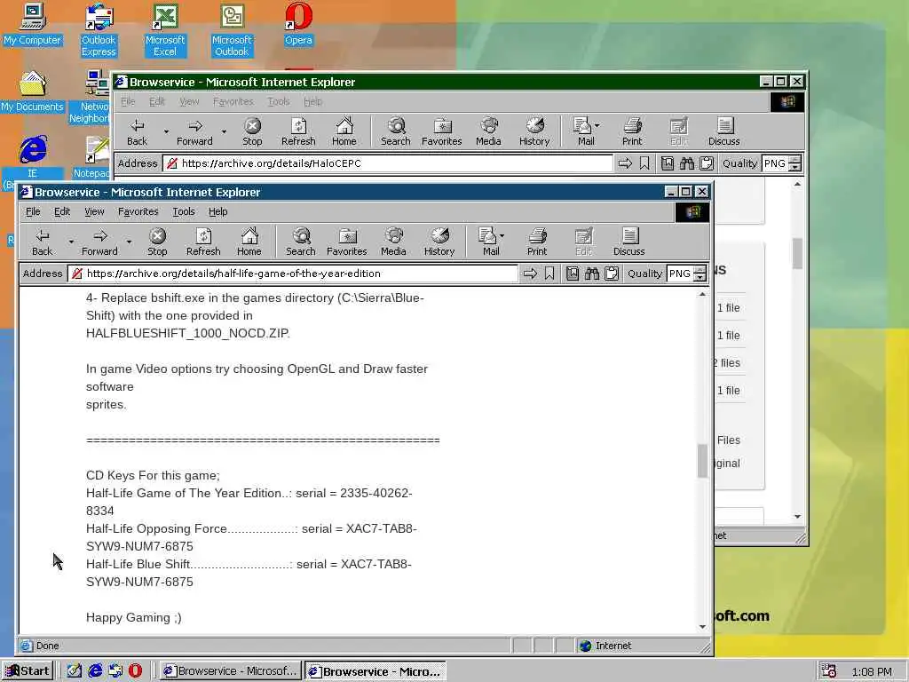909x682 pixels.
Task: Open the Forward dropdown arrow in the rear window
Action: pos(224,131)
